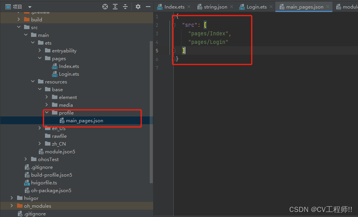Click the locate/select opened file target icon
The image size is (358, 217).
pyautogui.click(x=105, y=7)
